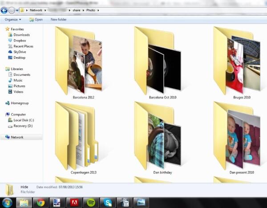Open the recent locations dropdown arrow

[17, 10]
